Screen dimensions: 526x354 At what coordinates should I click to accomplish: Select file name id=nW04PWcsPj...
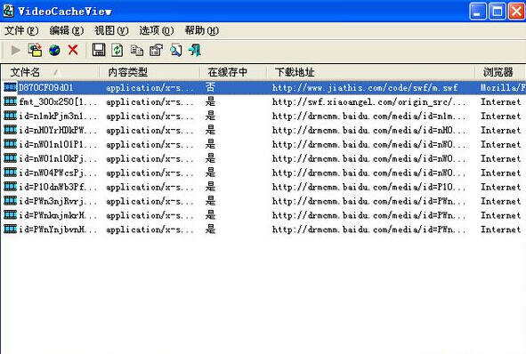[x=58, y=173]
